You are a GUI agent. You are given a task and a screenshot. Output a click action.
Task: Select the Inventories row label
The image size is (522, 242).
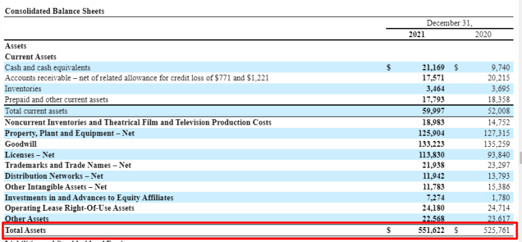click(23, 89)
